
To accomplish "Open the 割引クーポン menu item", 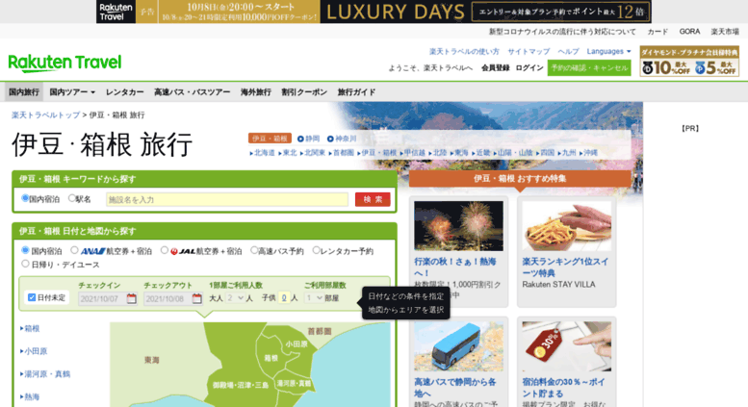I will 304,92.
